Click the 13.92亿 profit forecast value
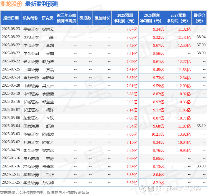This screenshot has height=195, width=207. [x=184, y=134]
